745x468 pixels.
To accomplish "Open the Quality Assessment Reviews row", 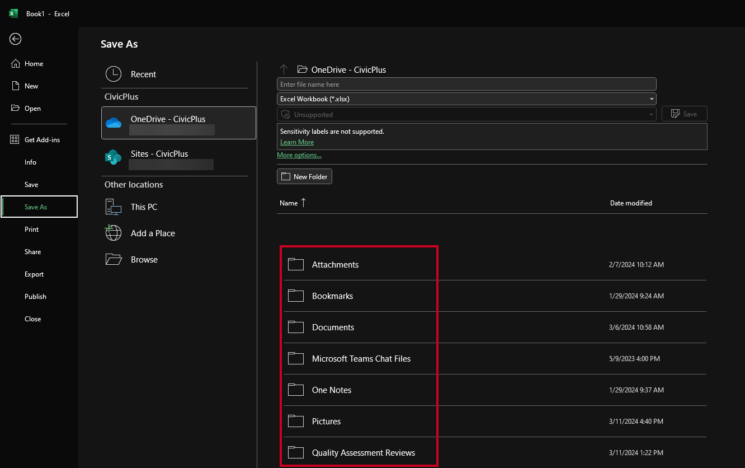I will [495, 452].
